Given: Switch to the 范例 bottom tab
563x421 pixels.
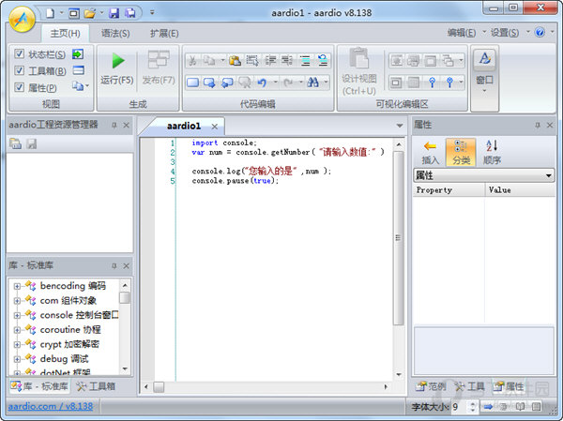Looking at the screenshot, I should click(431, 386).
